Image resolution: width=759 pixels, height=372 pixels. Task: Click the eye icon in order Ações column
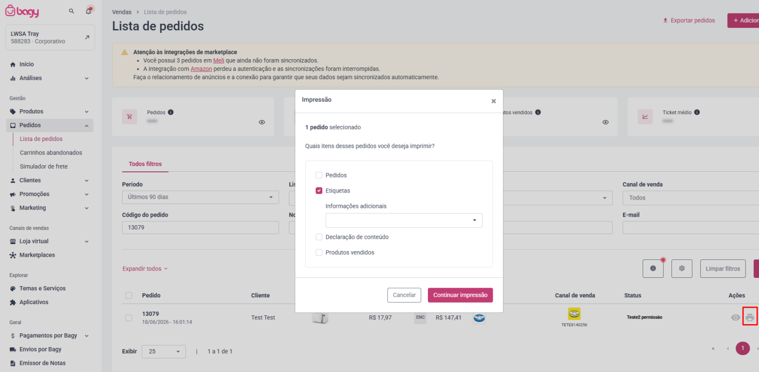735,317
